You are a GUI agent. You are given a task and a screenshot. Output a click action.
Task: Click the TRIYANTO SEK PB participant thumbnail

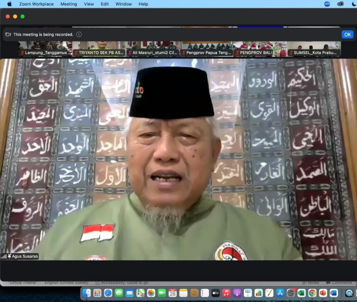point(99,49)
